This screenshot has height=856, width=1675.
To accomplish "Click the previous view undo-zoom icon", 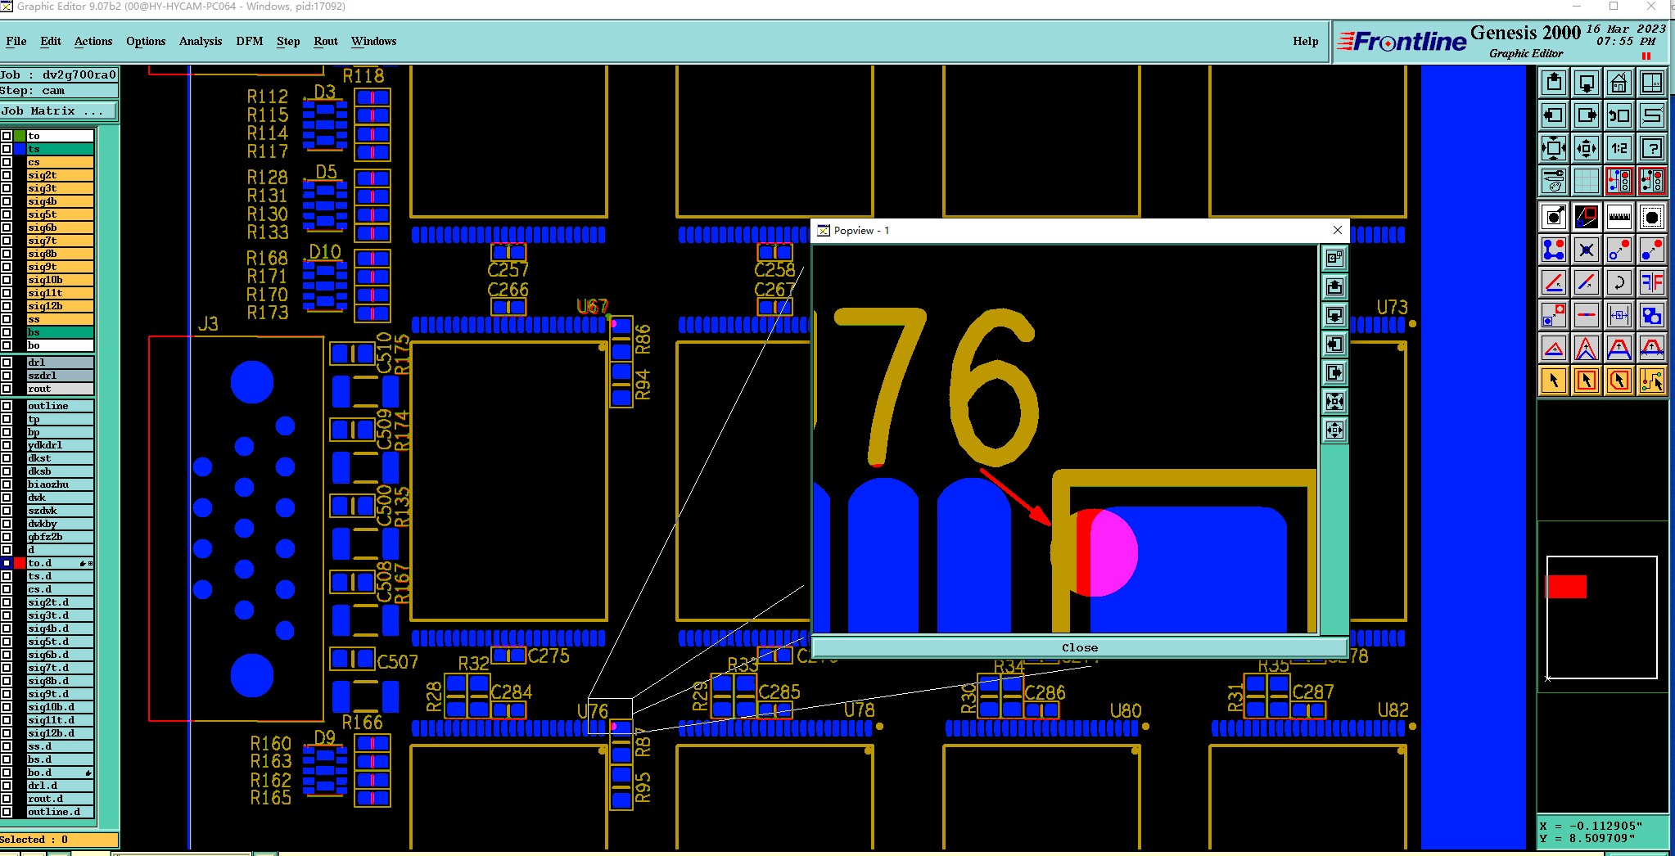I will click(1619, 115).
